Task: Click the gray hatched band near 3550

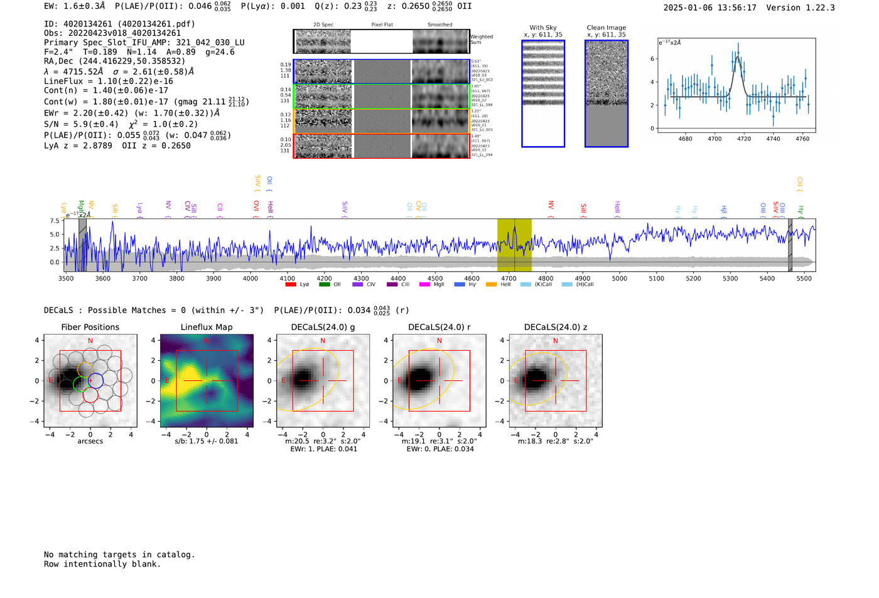Action: [x=82, y=245]
